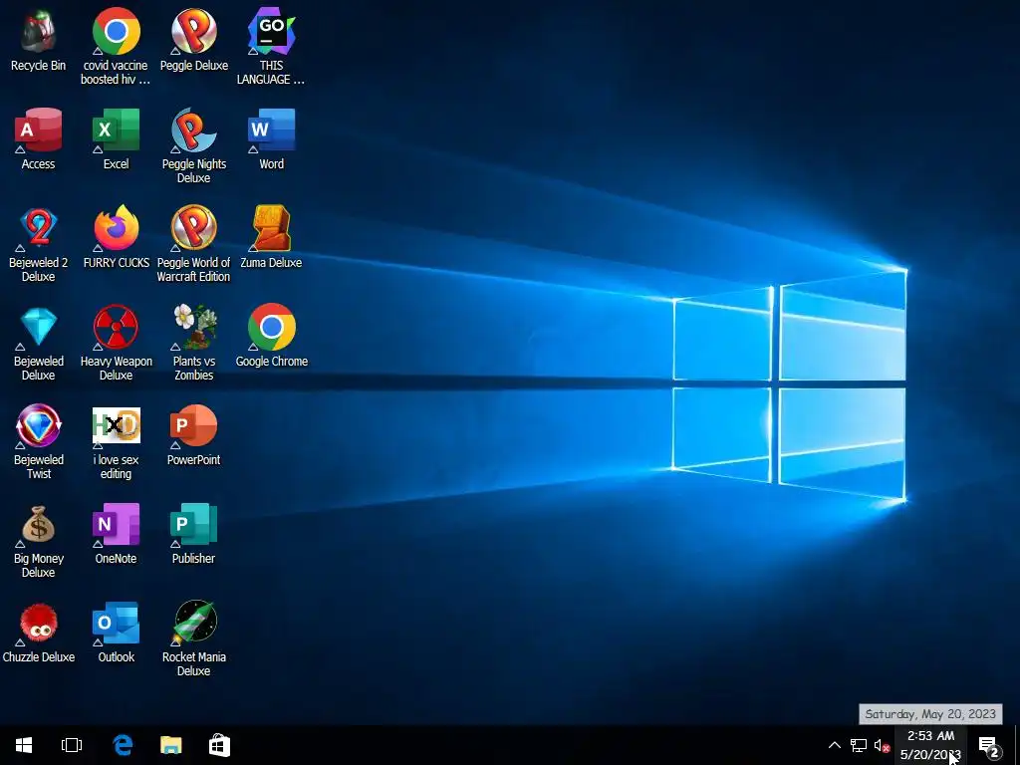Open the Windows Start menu
This screenshot has height=765, width=1020.
pyautogui.click(x=24, y=745)
